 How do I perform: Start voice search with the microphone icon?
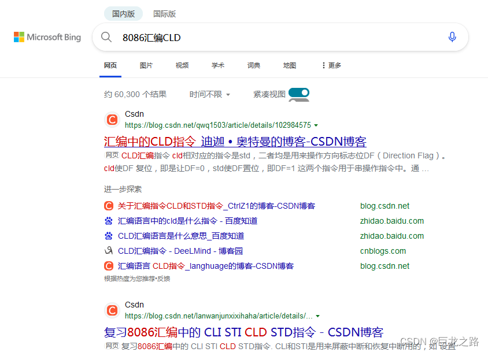452,37
